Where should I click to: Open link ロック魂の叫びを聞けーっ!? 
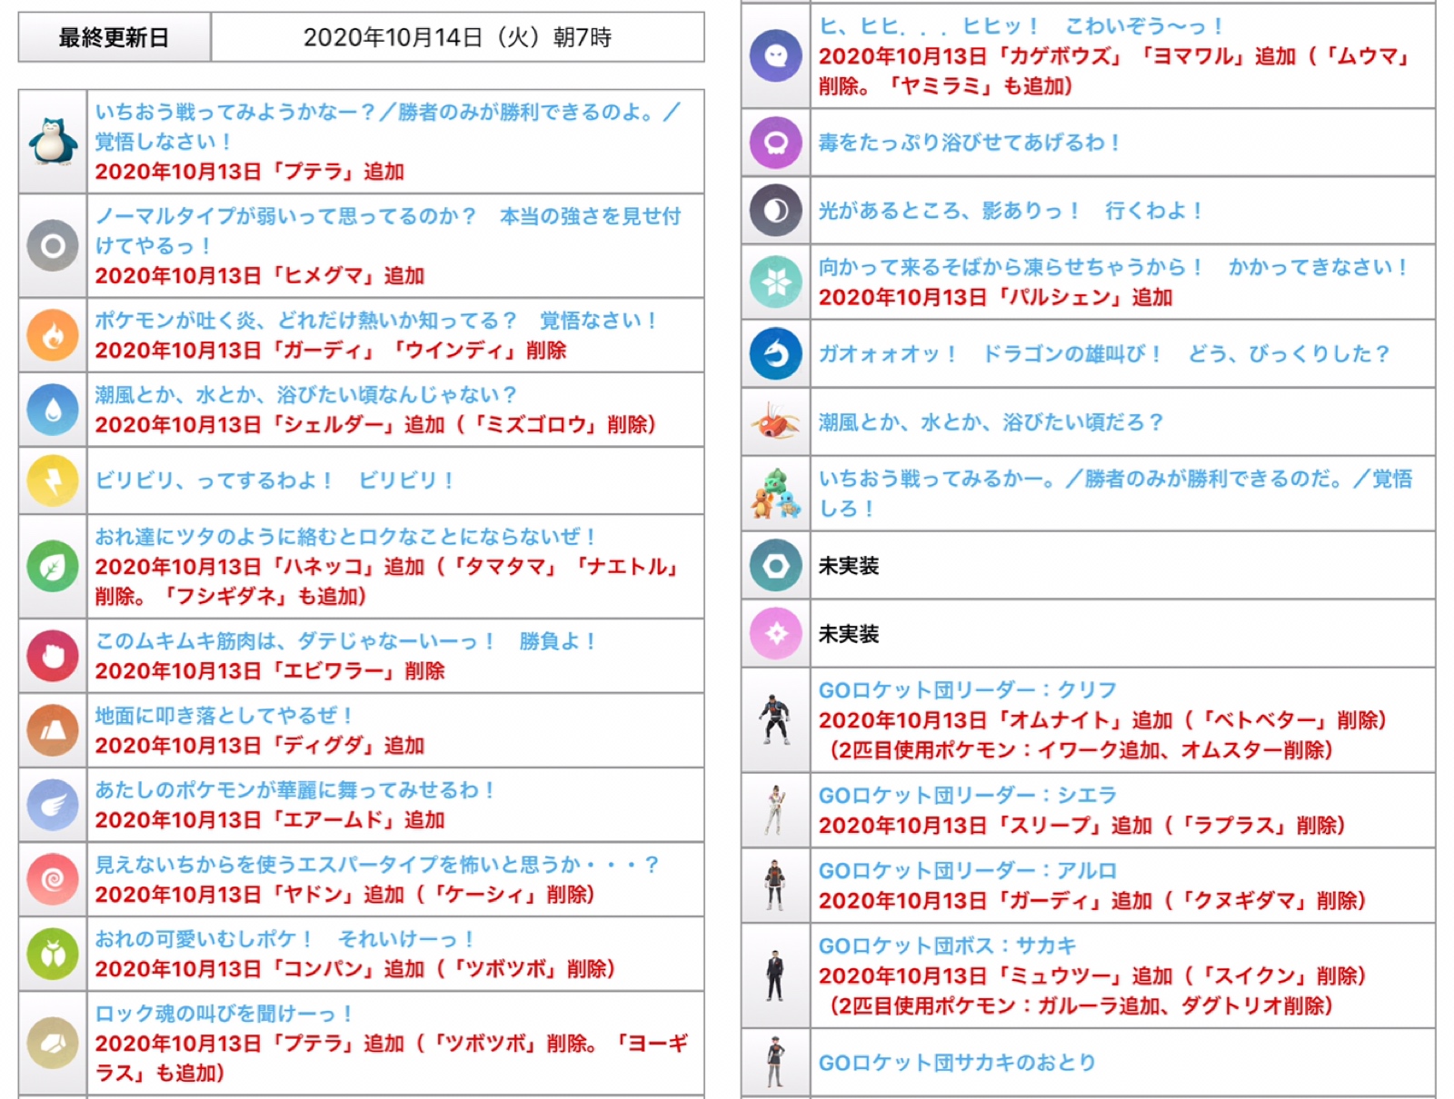pos(224,1014)
